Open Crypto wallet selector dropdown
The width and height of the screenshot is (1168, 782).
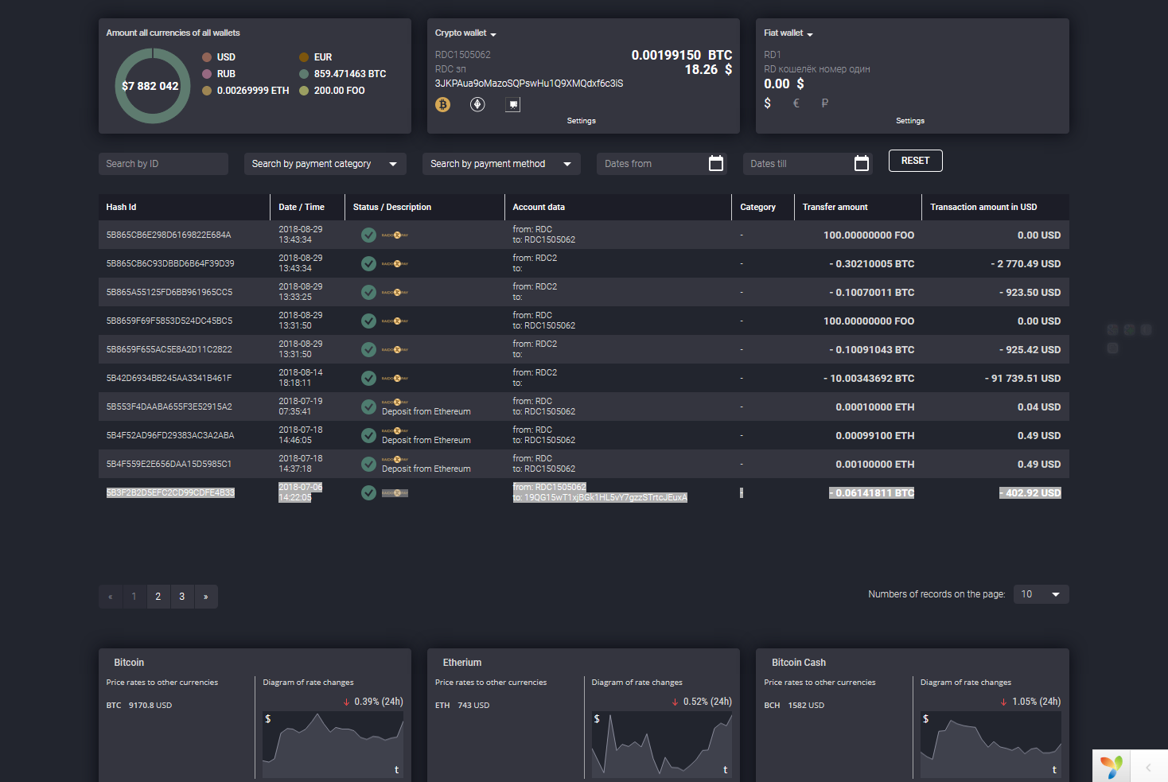tap(465, 33)
